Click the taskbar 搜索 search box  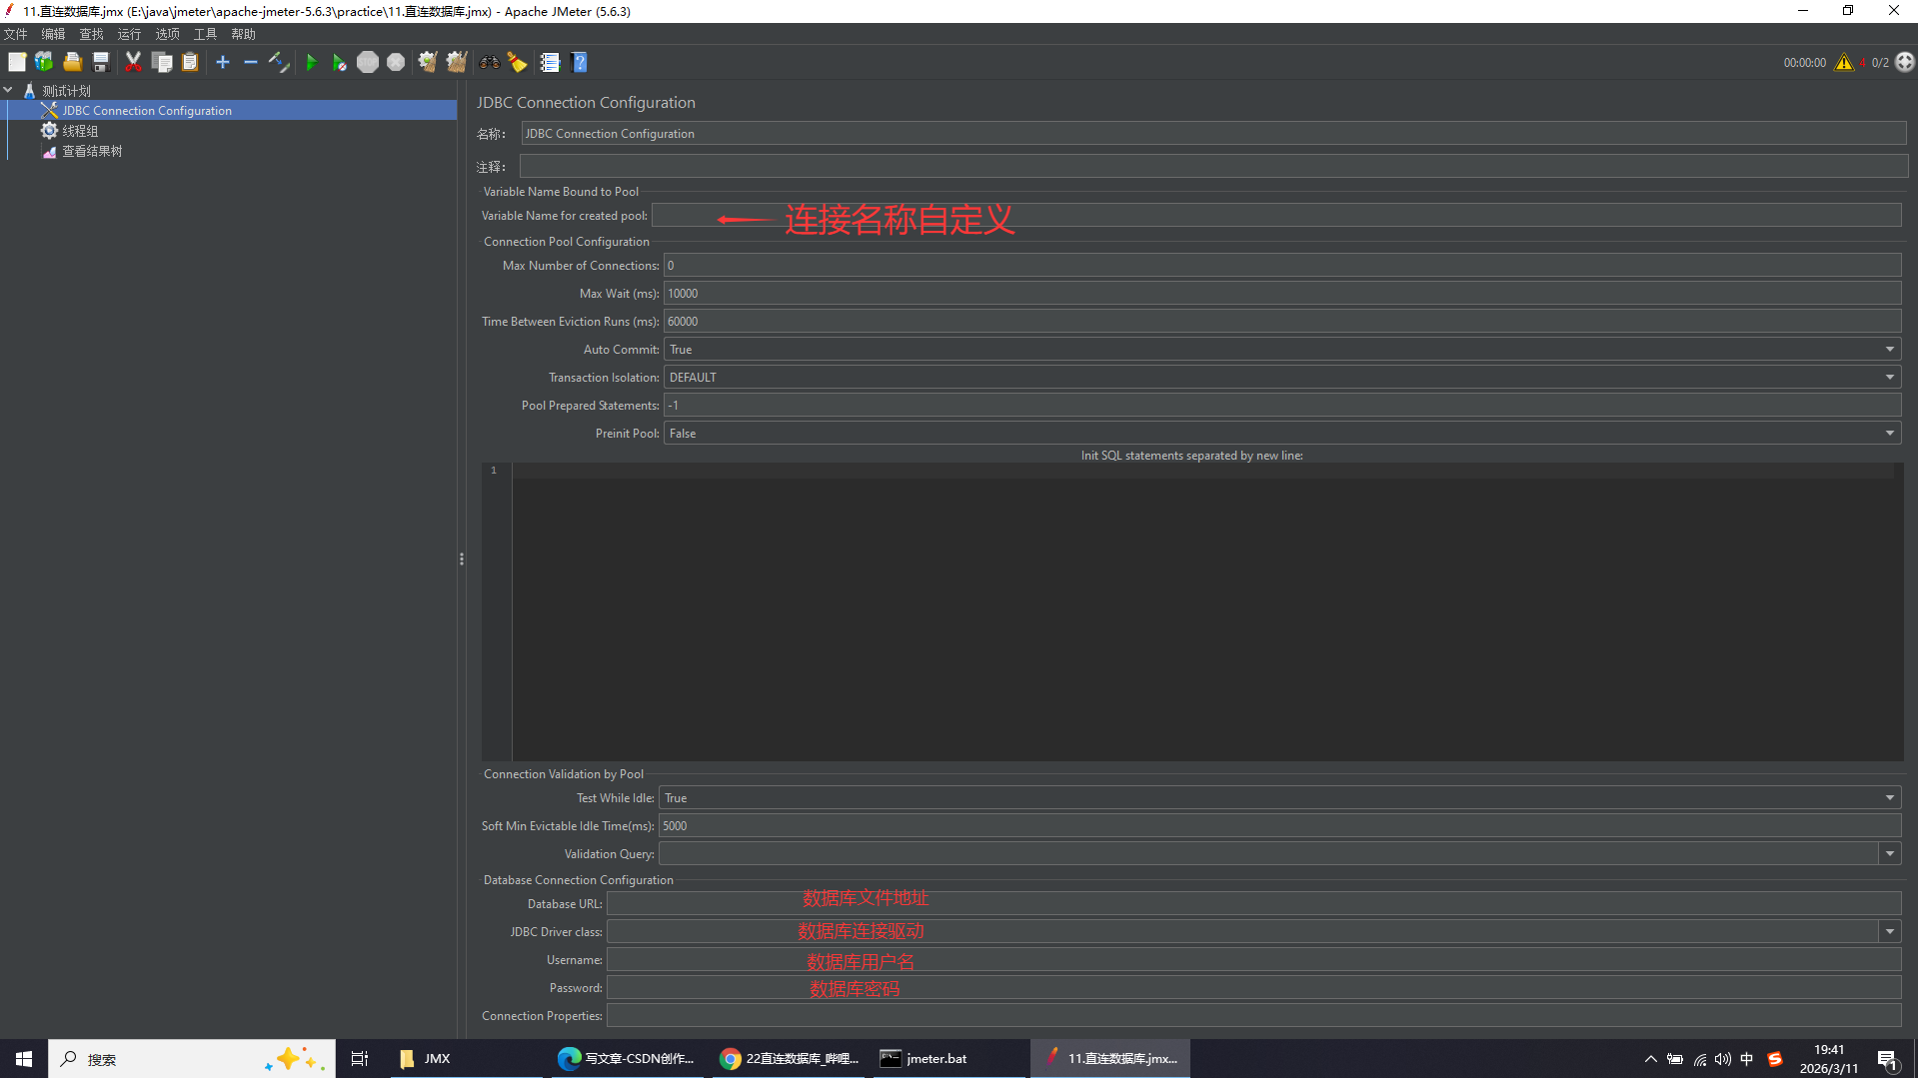192,1059
